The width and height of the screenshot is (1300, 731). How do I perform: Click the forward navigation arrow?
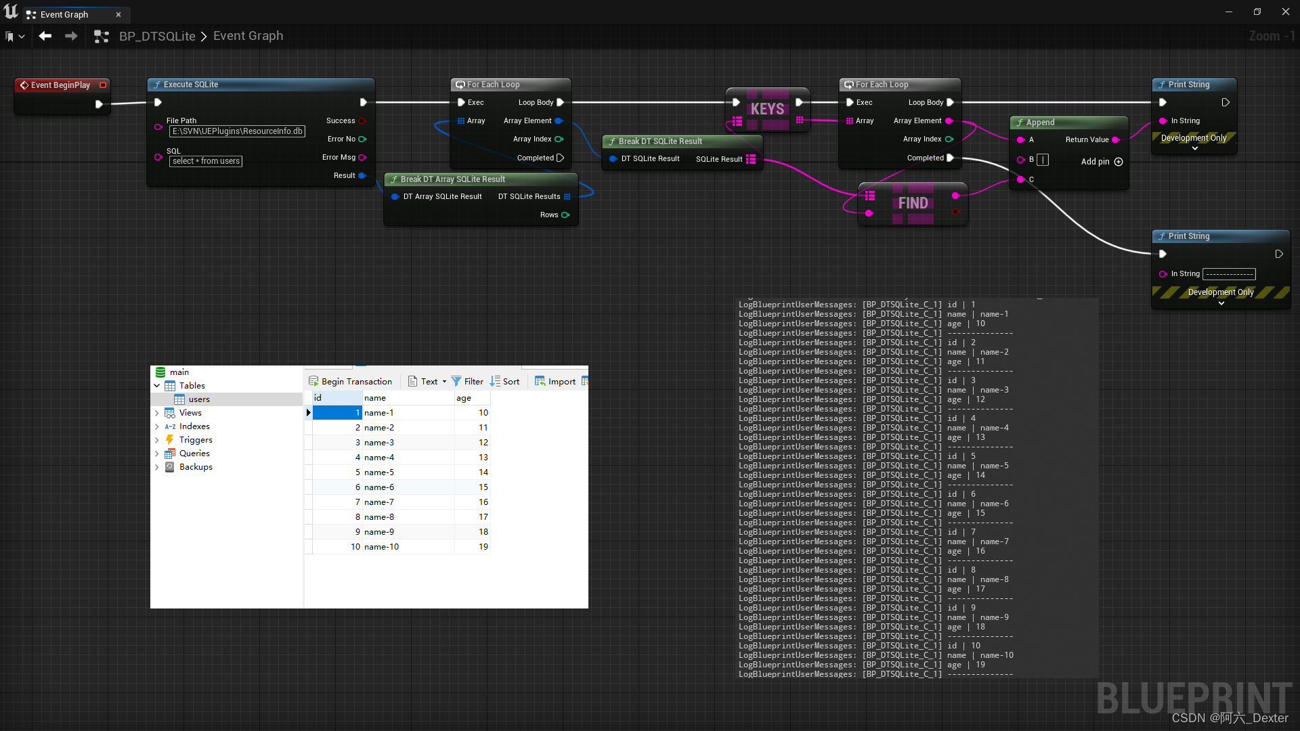tap(71, 36)
